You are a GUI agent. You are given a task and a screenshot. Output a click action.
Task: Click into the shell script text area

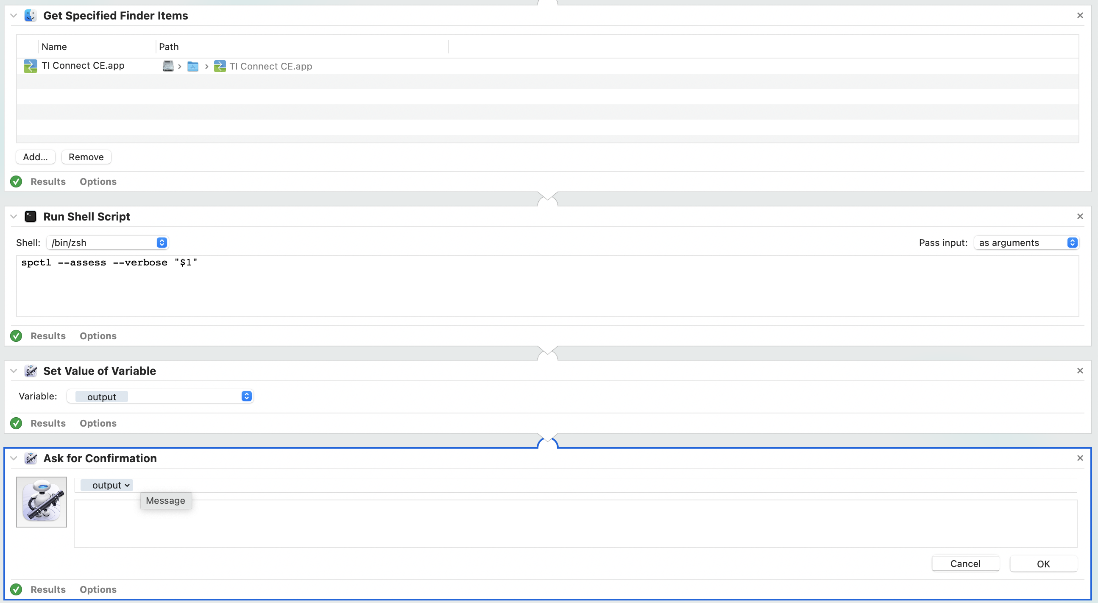547,286
